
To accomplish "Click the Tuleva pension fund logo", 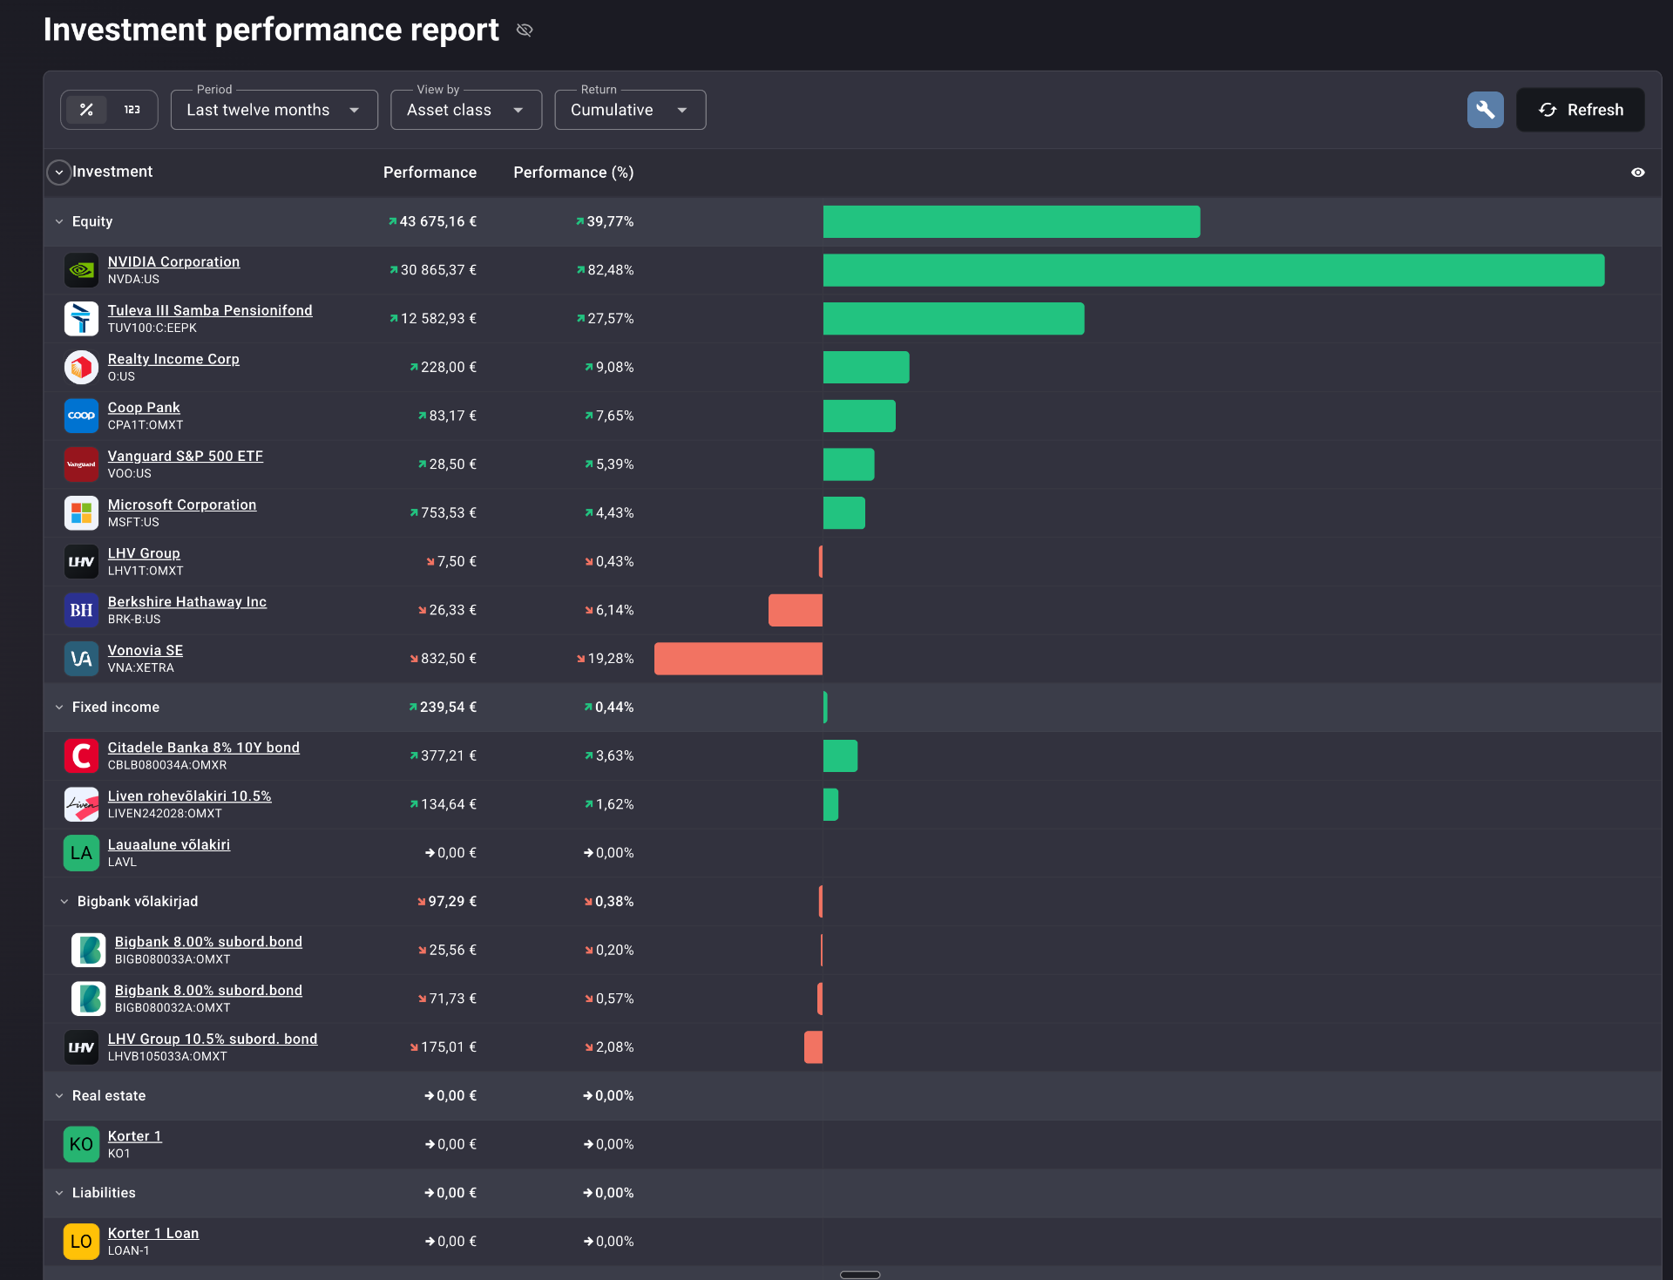I will coord(81,319).
